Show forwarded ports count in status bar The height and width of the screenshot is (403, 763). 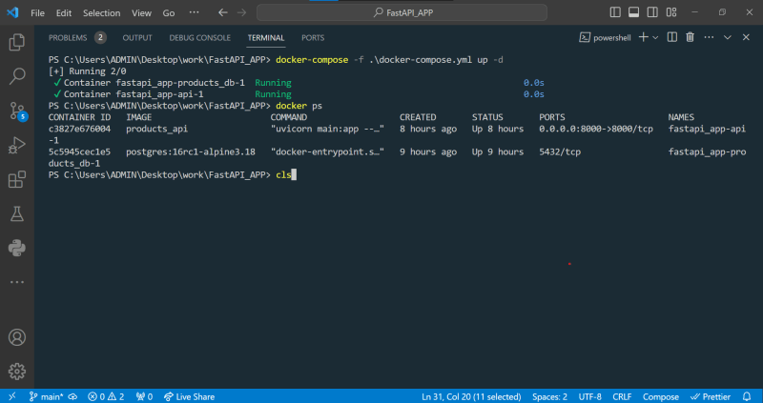click(x=144, y=396)
